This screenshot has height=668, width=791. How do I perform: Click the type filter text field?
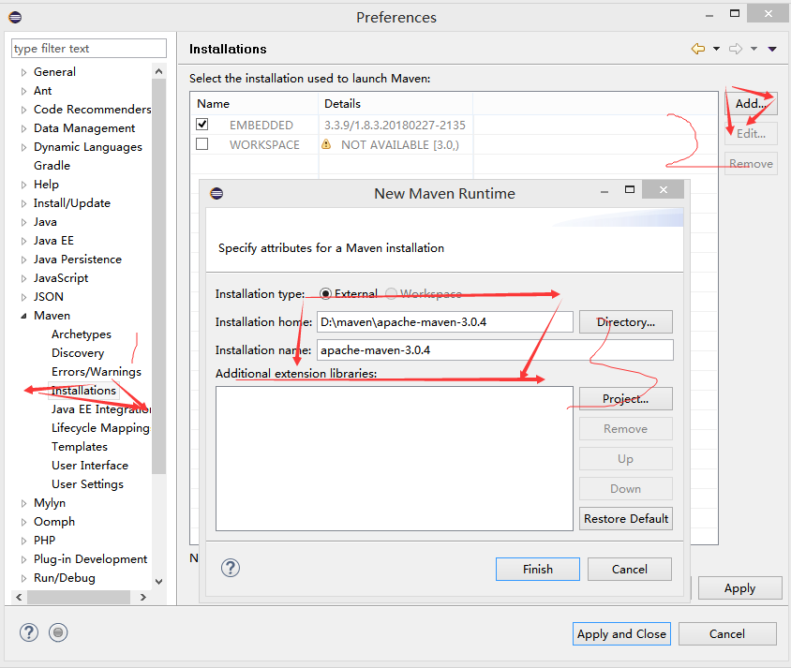89,49
